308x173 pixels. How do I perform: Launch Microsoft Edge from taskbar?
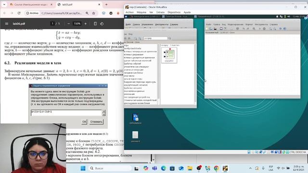pos(163,168)
